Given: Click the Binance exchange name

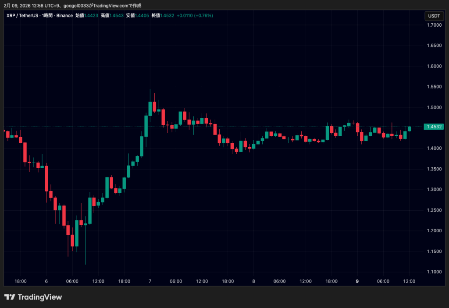Looking at the screenshot, I should point(64,15).
